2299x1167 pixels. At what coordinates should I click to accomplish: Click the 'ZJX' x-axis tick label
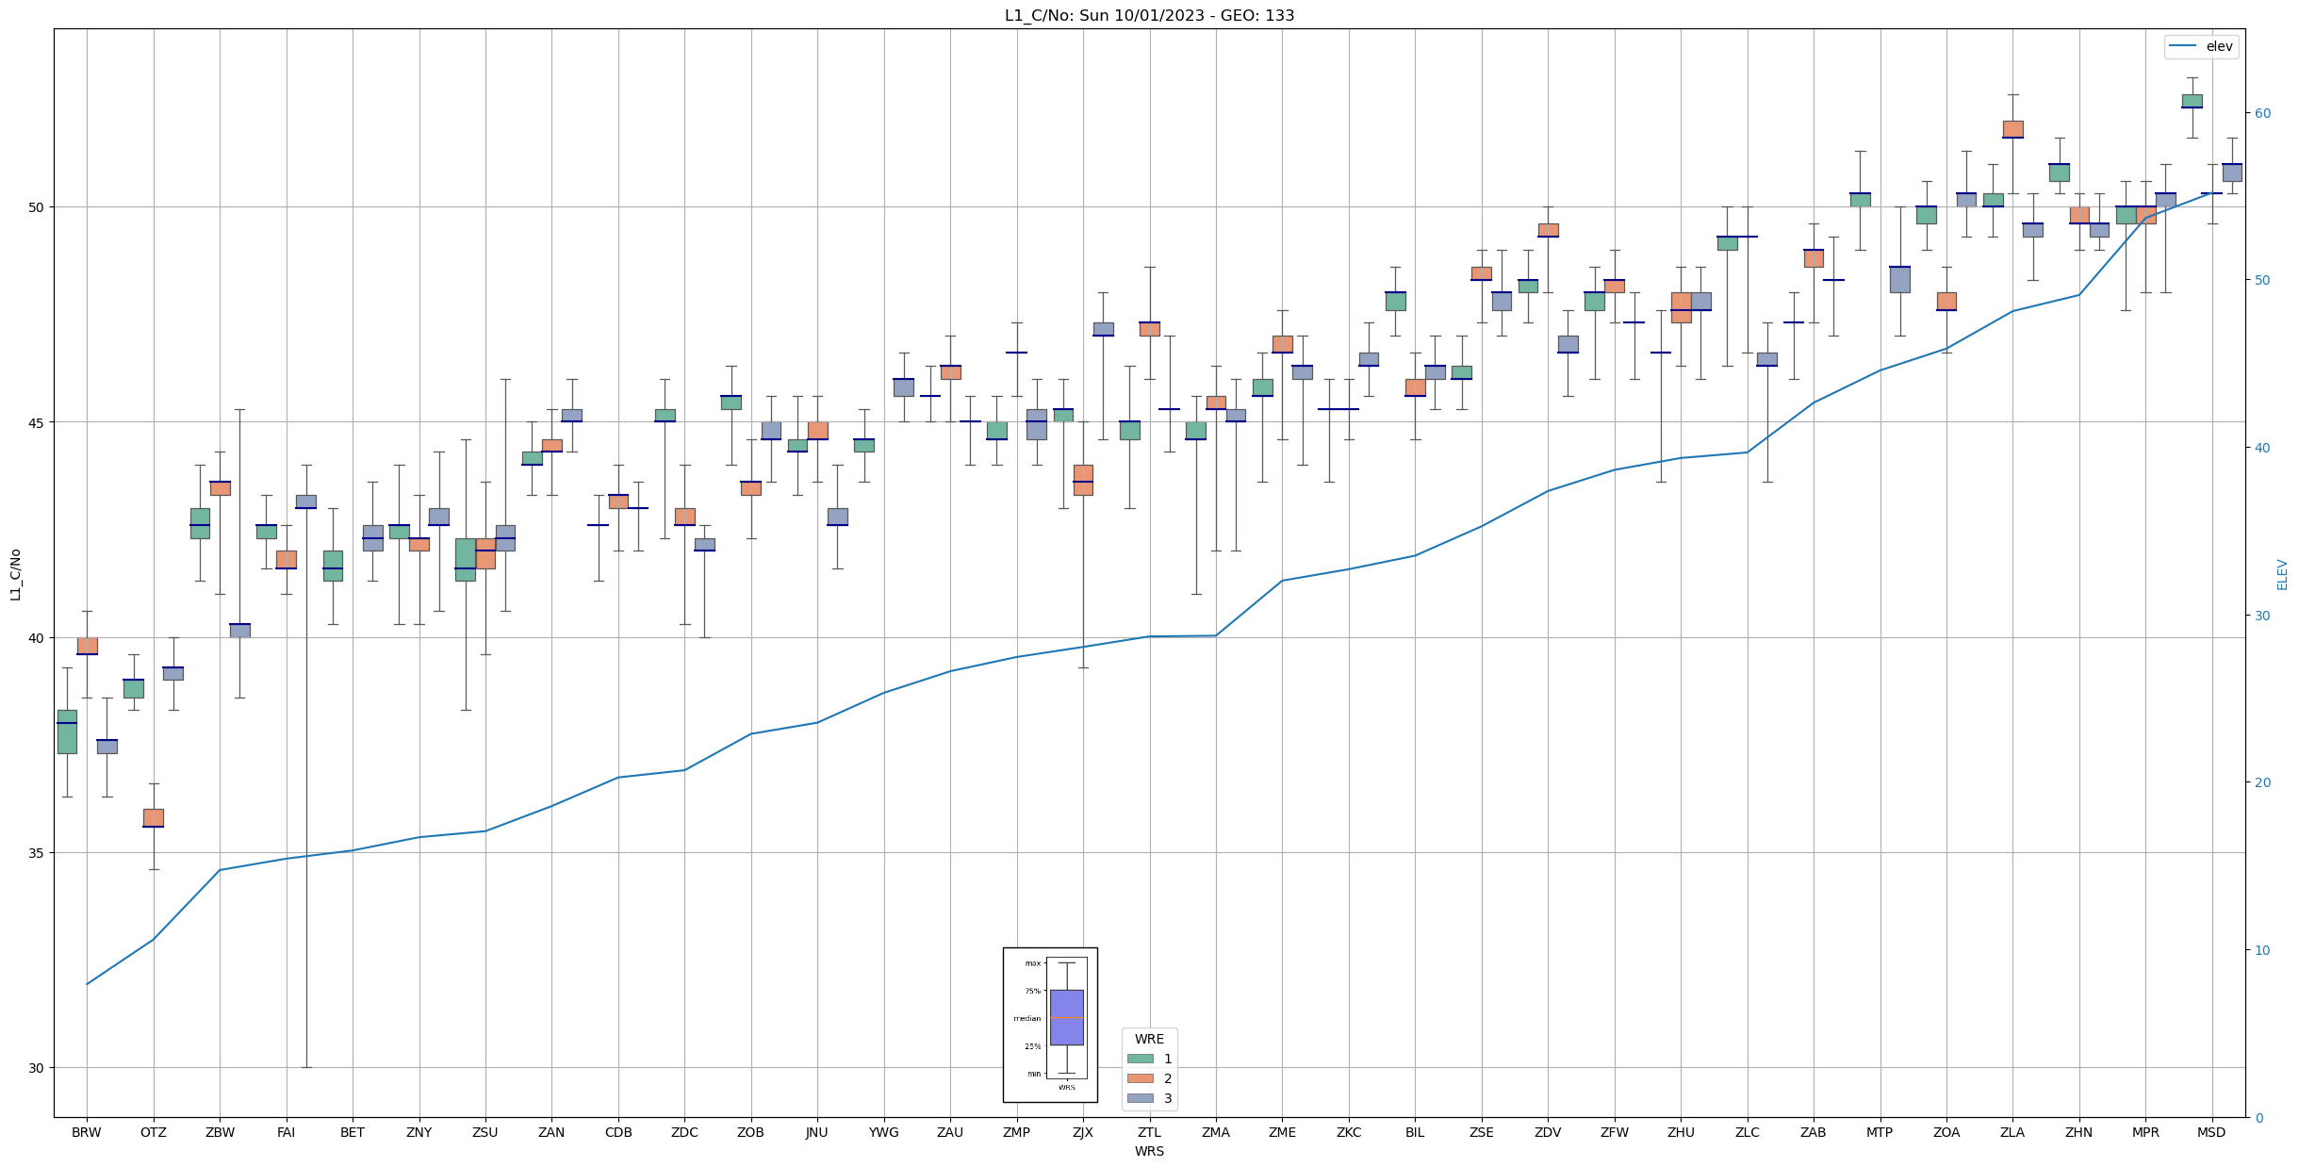(1083, 1132)
